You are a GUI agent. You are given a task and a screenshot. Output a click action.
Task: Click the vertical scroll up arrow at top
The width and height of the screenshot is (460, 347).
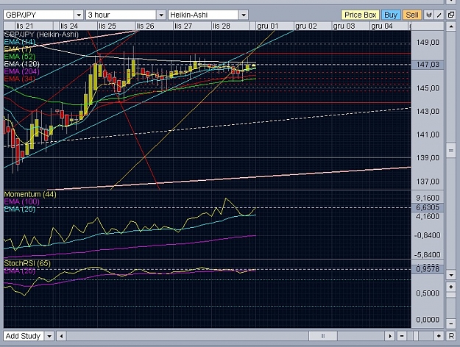coord(451,26)
